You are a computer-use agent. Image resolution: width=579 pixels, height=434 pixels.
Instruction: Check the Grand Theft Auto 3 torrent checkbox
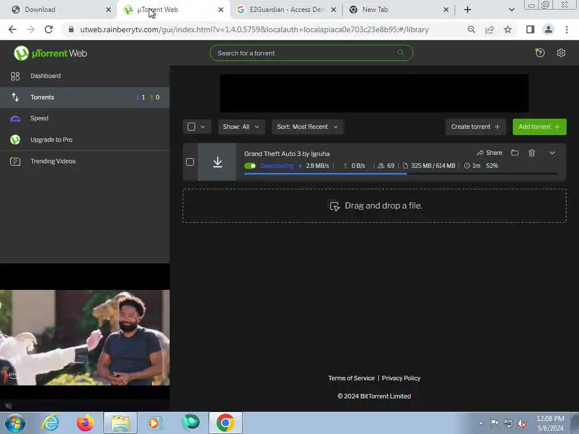[x=190, y=162]
